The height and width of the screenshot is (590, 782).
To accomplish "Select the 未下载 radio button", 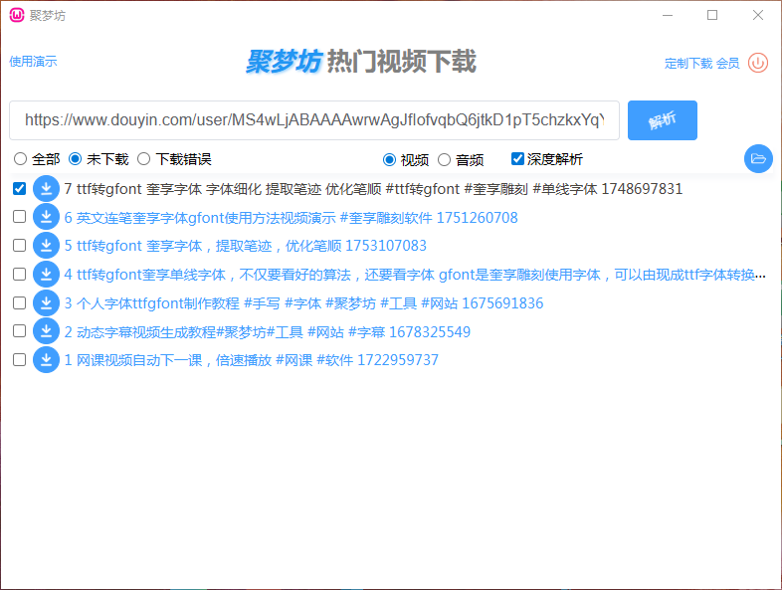I will point(75,159).
